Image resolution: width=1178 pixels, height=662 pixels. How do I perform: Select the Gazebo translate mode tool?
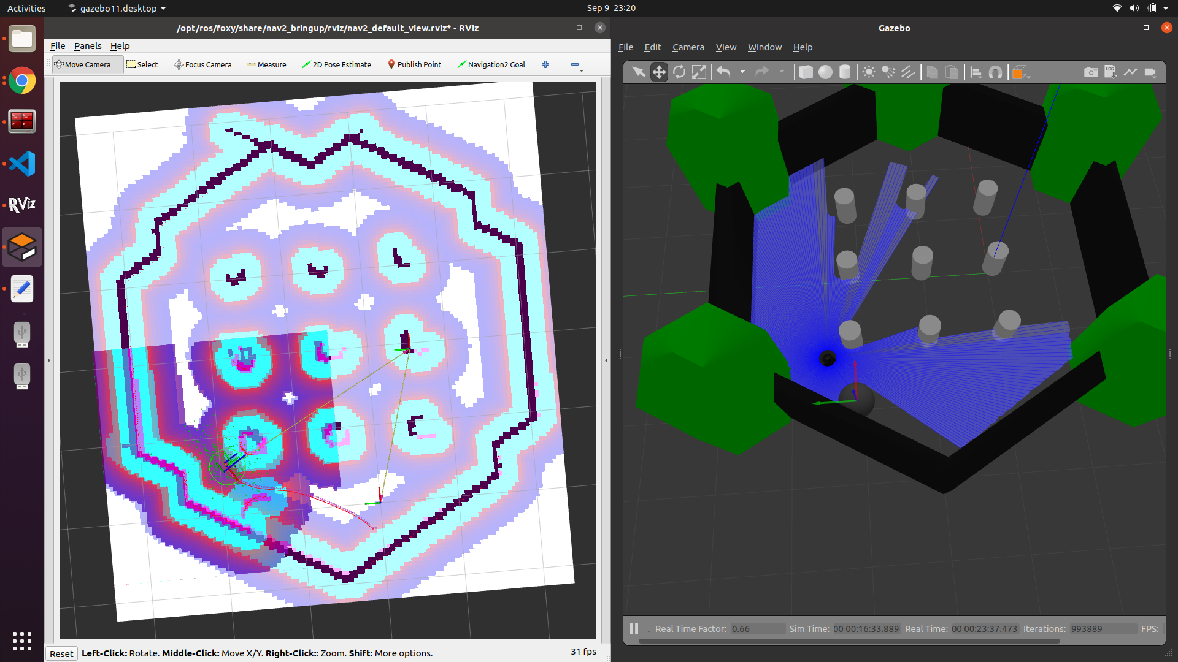pyautogui.click(x=659, y=72)
